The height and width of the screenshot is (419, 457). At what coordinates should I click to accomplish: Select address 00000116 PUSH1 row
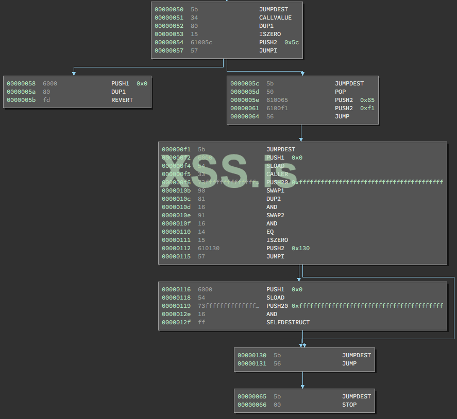(302, 289)
